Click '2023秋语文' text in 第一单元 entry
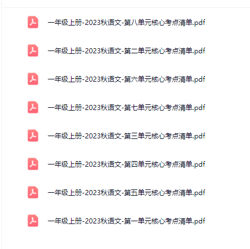The width and height of the screenshot is (250, 249). click(x=103, y=221)
